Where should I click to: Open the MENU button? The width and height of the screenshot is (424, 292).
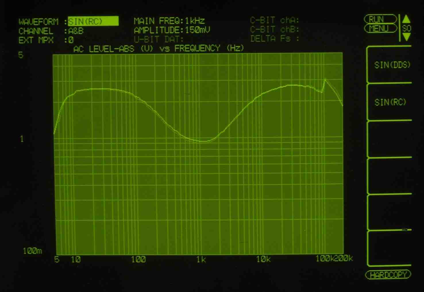(380, 29)
